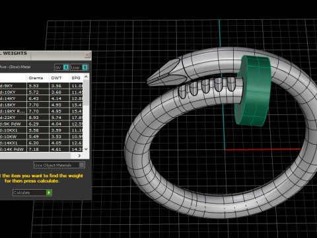
Task: Click DWT value 3.68
Action: (56, 92)
